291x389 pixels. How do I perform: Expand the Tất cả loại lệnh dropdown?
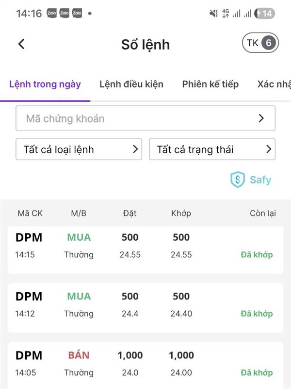click(x=79, y=149)
